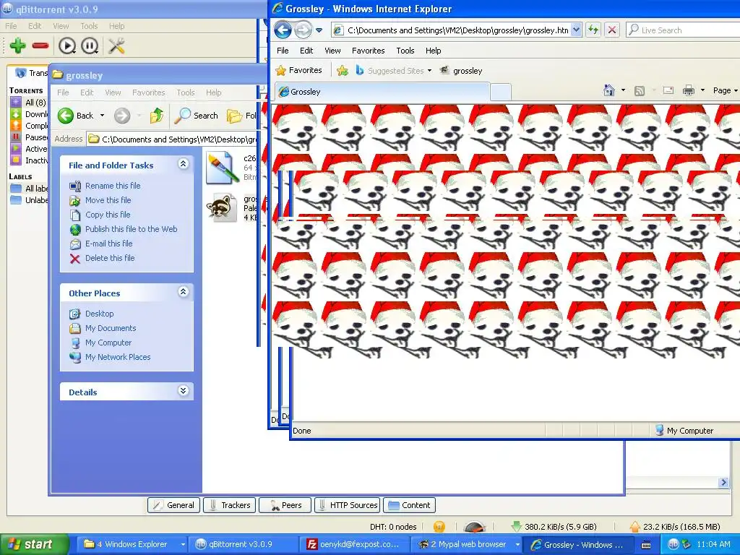The image size is (740, 555).
Task: Go to Desktop in Other Places
Action: click(99, 314)
